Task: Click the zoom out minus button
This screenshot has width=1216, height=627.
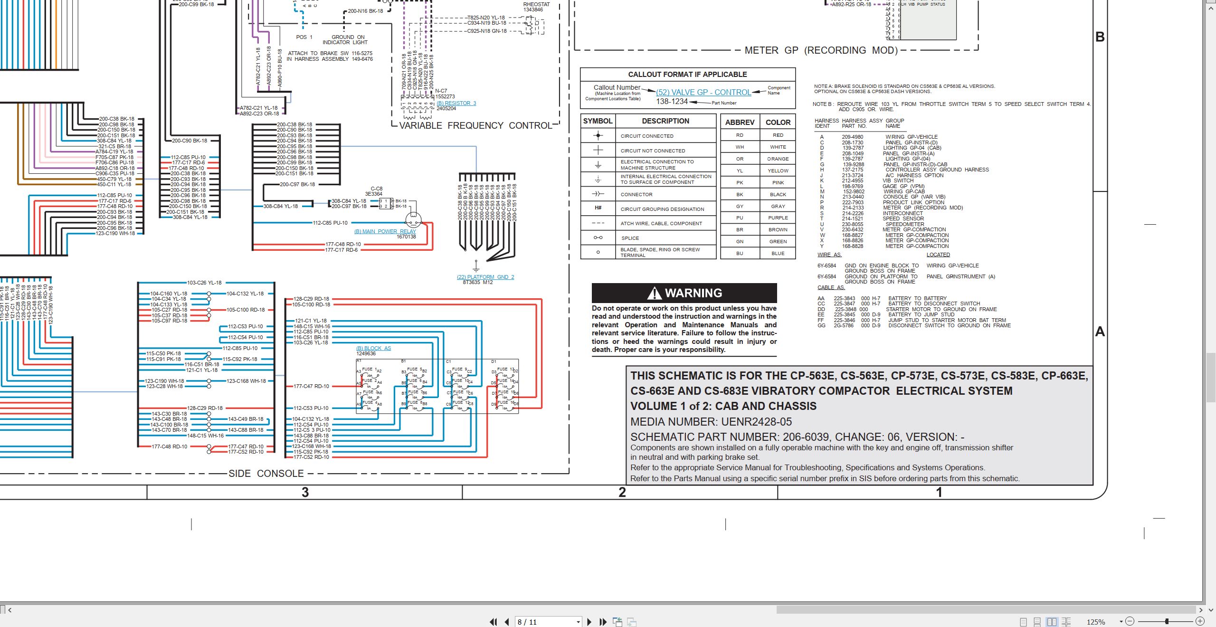Action: coord(1130,621)
